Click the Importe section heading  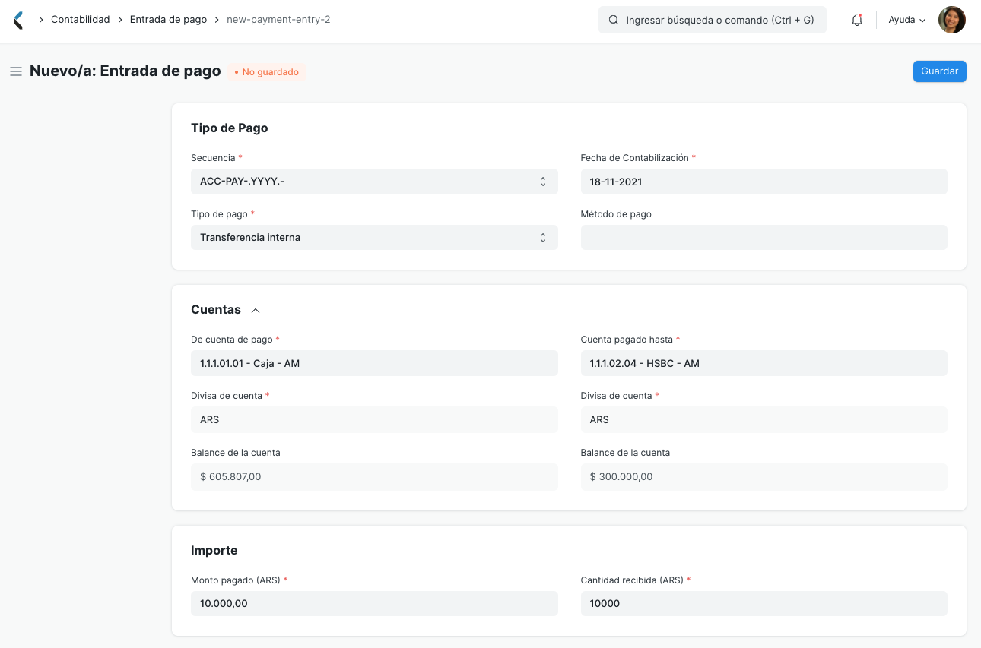pos(214,551)
